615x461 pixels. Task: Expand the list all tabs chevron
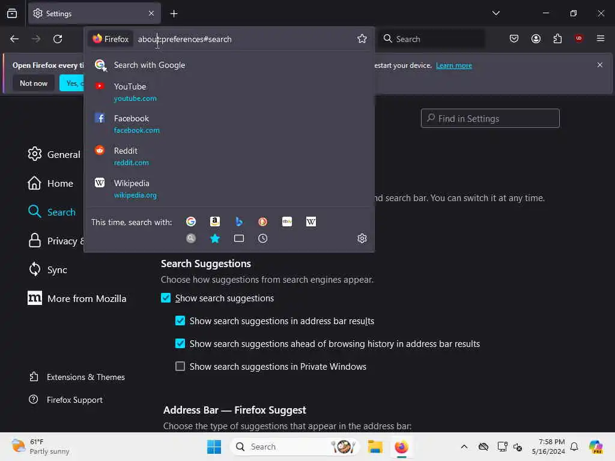click(495, 13)
